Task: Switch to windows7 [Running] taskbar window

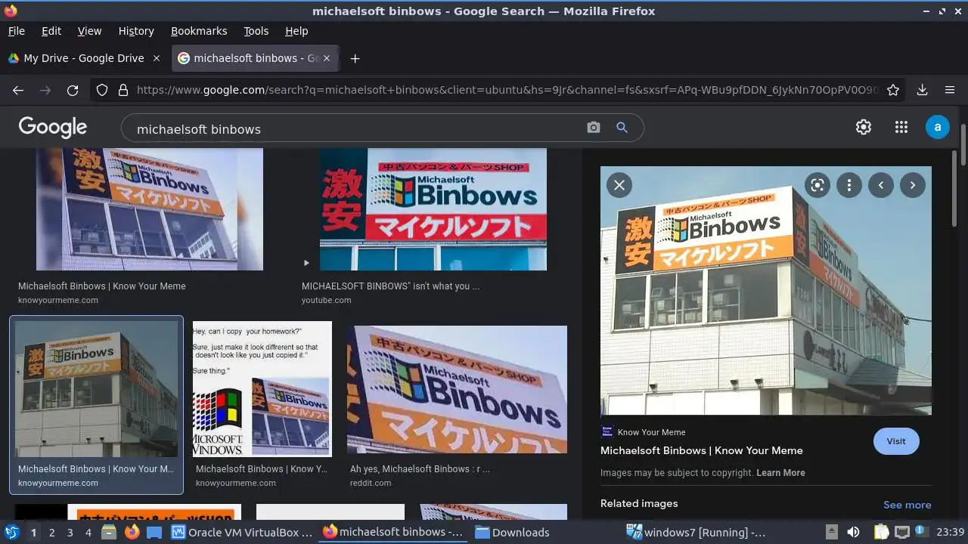Action: coord(697,532)
